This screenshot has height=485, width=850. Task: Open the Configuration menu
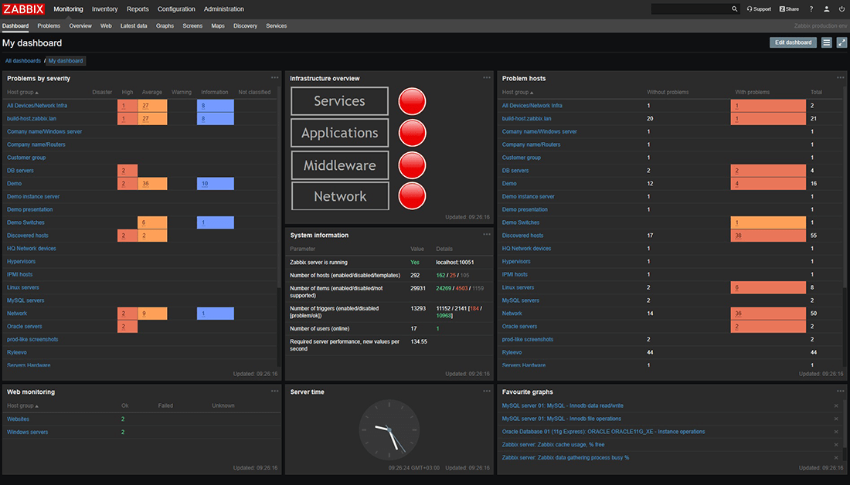(176, 9)
